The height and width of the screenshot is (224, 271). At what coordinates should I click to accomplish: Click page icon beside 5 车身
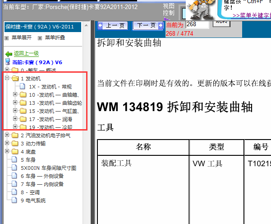coord(14,159)
